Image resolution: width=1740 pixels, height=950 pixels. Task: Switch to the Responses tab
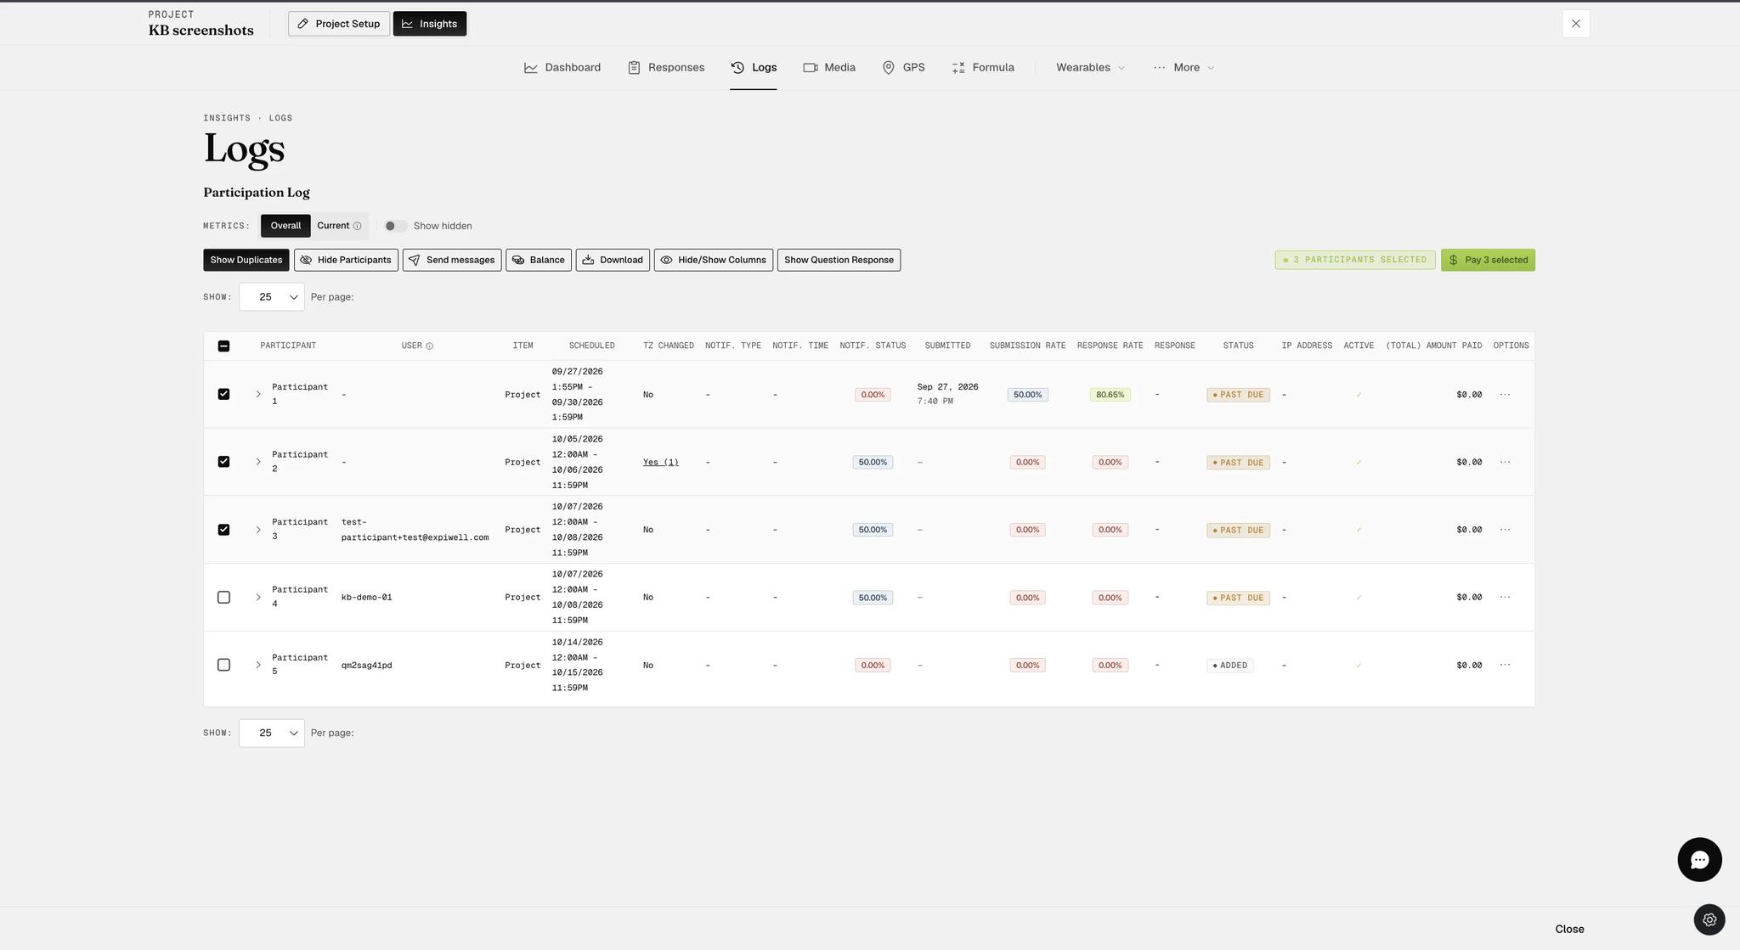click(x=666, y=67)
